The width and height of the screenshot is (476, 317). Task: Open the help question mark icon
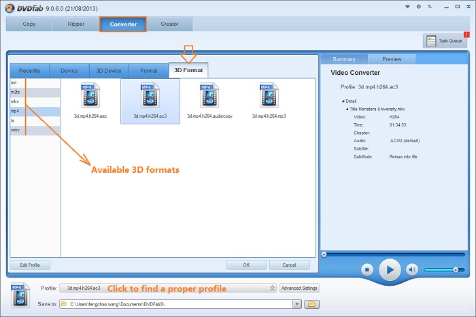coord(430,6)
